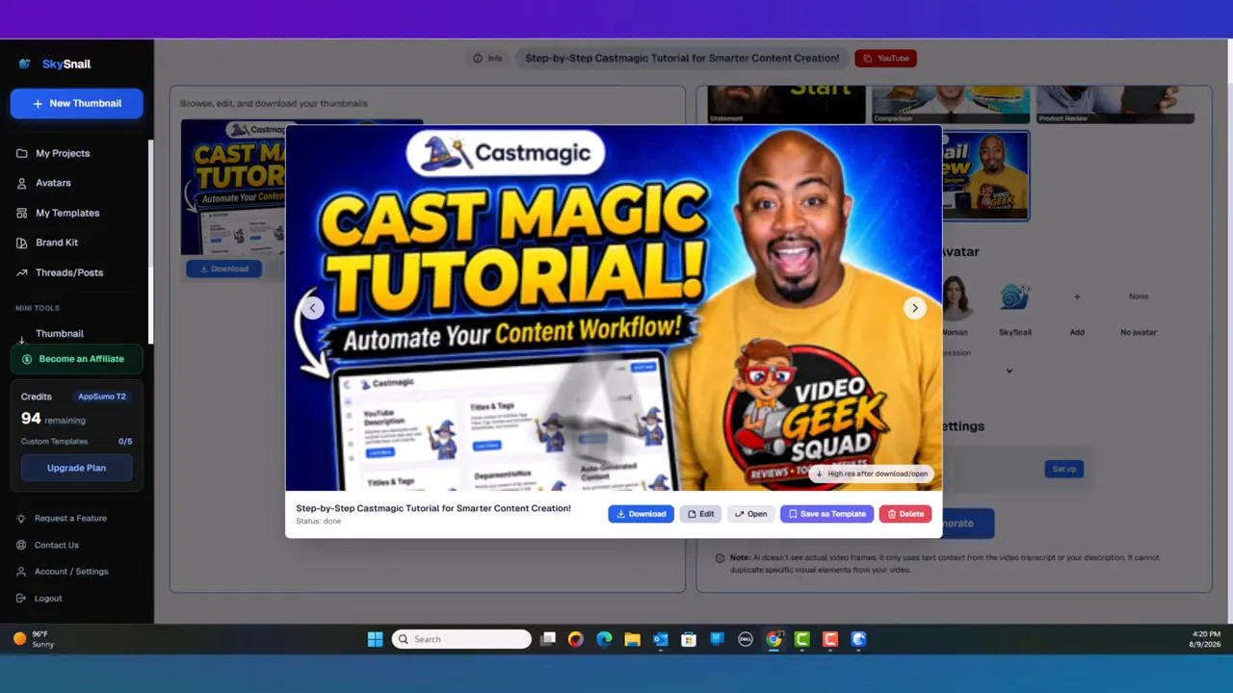This screenshot has height=693, width=1233.
Task: Open the Windows Start menu
Action: tap(375, 639)
